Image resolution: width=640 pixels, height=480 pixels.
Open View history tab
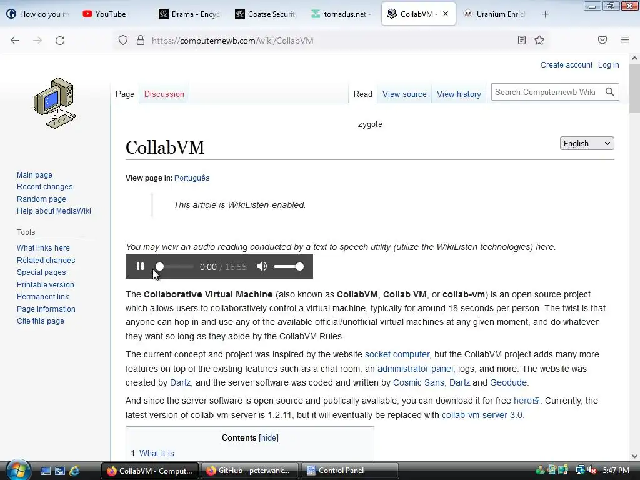pos(459,94)
